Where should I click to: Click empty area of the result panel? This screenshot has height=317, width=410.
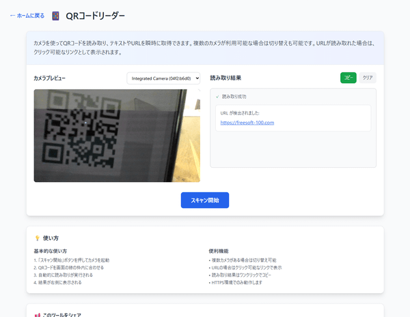click(292, 150)
